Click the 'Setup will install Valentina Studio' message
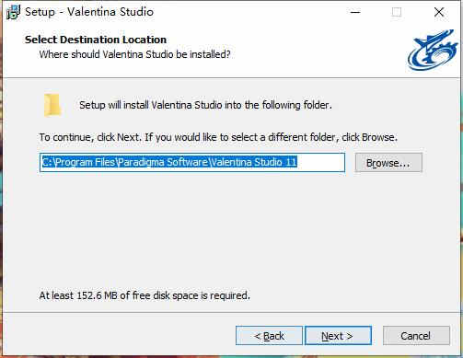 [205, 105]
